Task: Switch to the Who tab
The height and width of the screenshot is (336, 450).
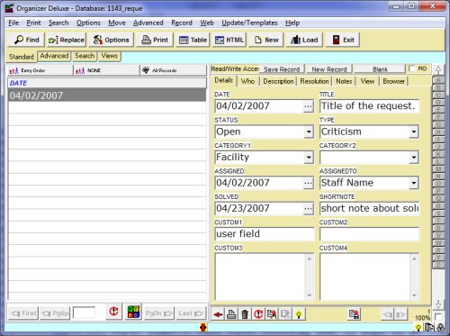Action: (x=247, y=81)
